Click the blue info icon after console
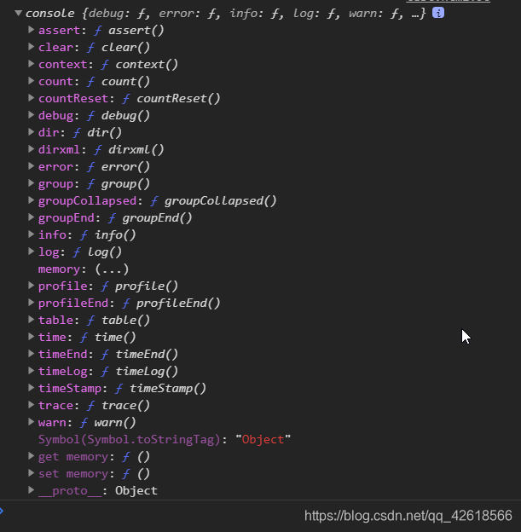This screenshot has height=532, width=521. pyautogui.click(x=438, y=13)
